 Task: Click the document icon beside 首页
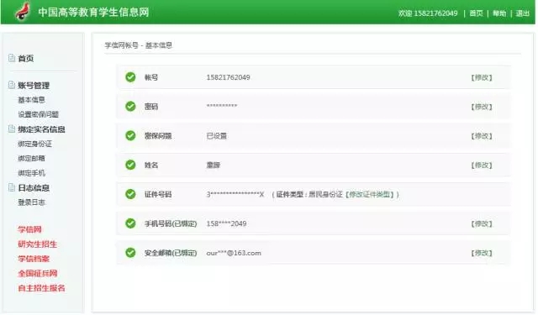pyautogui.click(x=12, y=58)
